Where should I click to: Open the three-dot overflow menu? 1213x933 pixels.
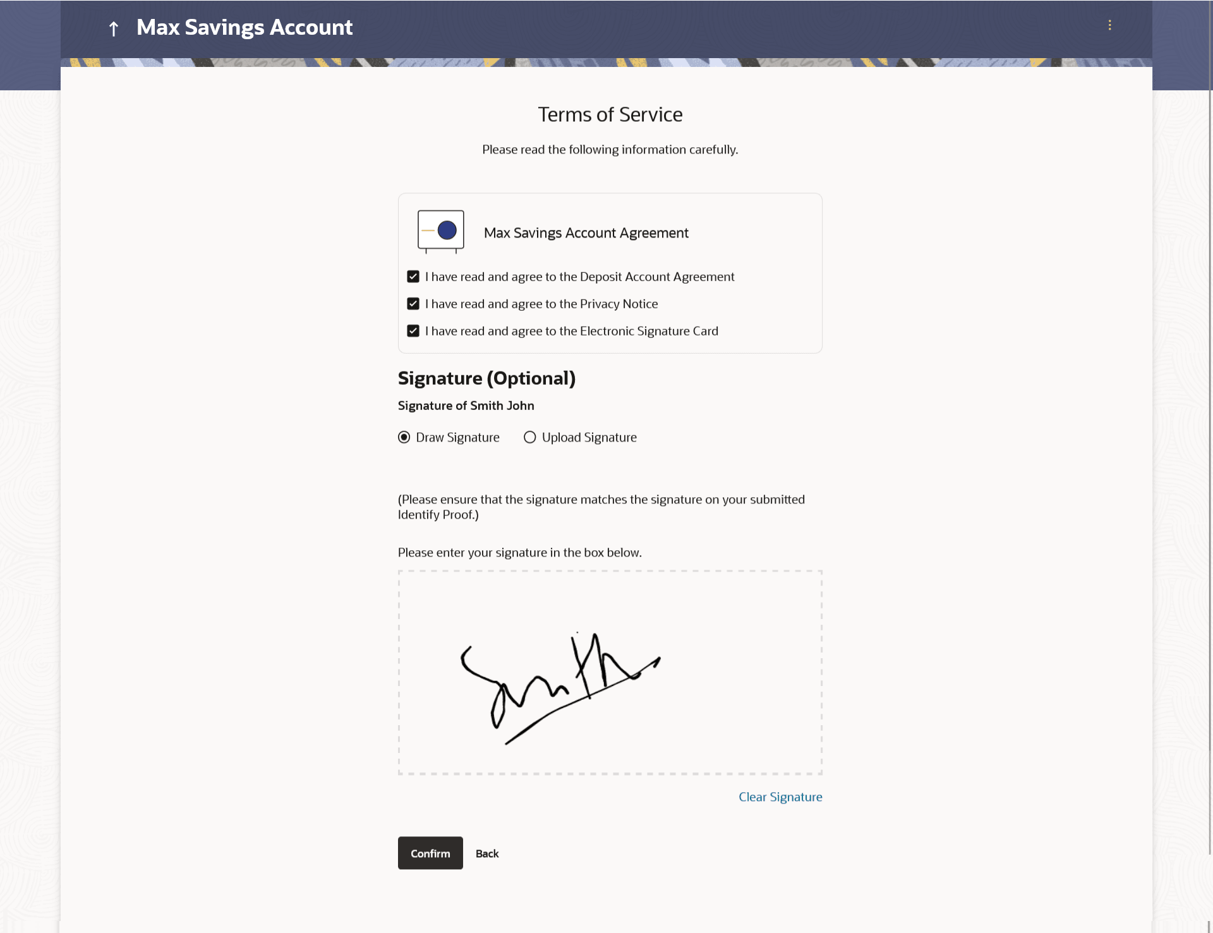1109,25
